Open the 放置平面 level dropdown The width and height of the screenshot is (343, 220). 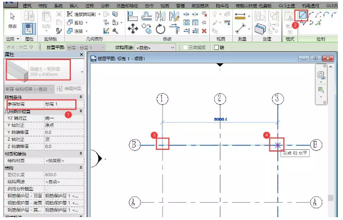[x=85, y=47]
